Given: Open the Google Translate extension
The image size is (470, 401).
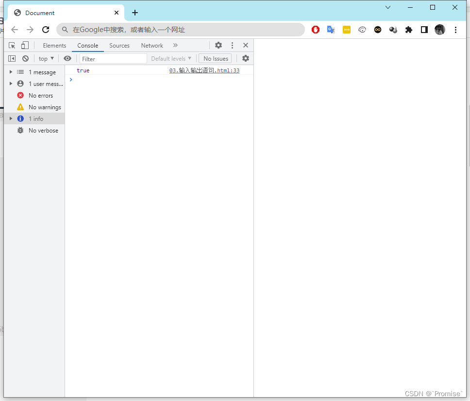Looking at the screenshot, I should (x=331, y=30).
